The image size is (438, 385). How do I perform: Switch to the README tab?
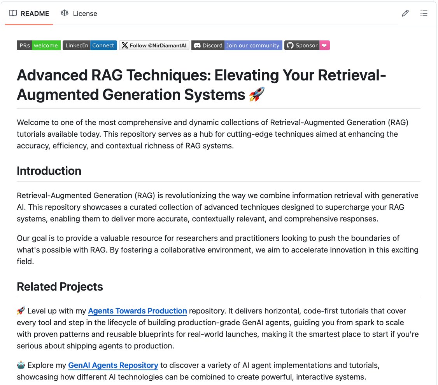(x=29, y=13)
